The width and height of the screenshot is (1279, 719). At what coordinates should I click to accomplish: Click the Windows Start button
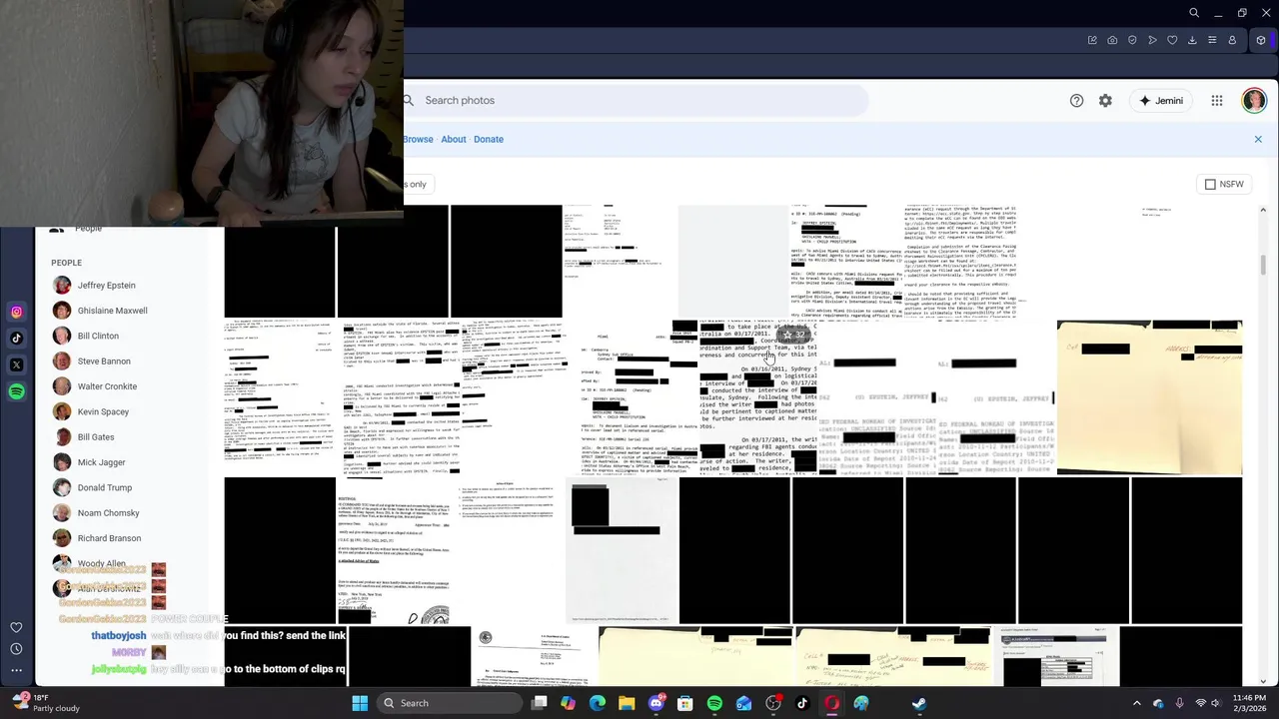pyautogui.click(x=360, y=703)
